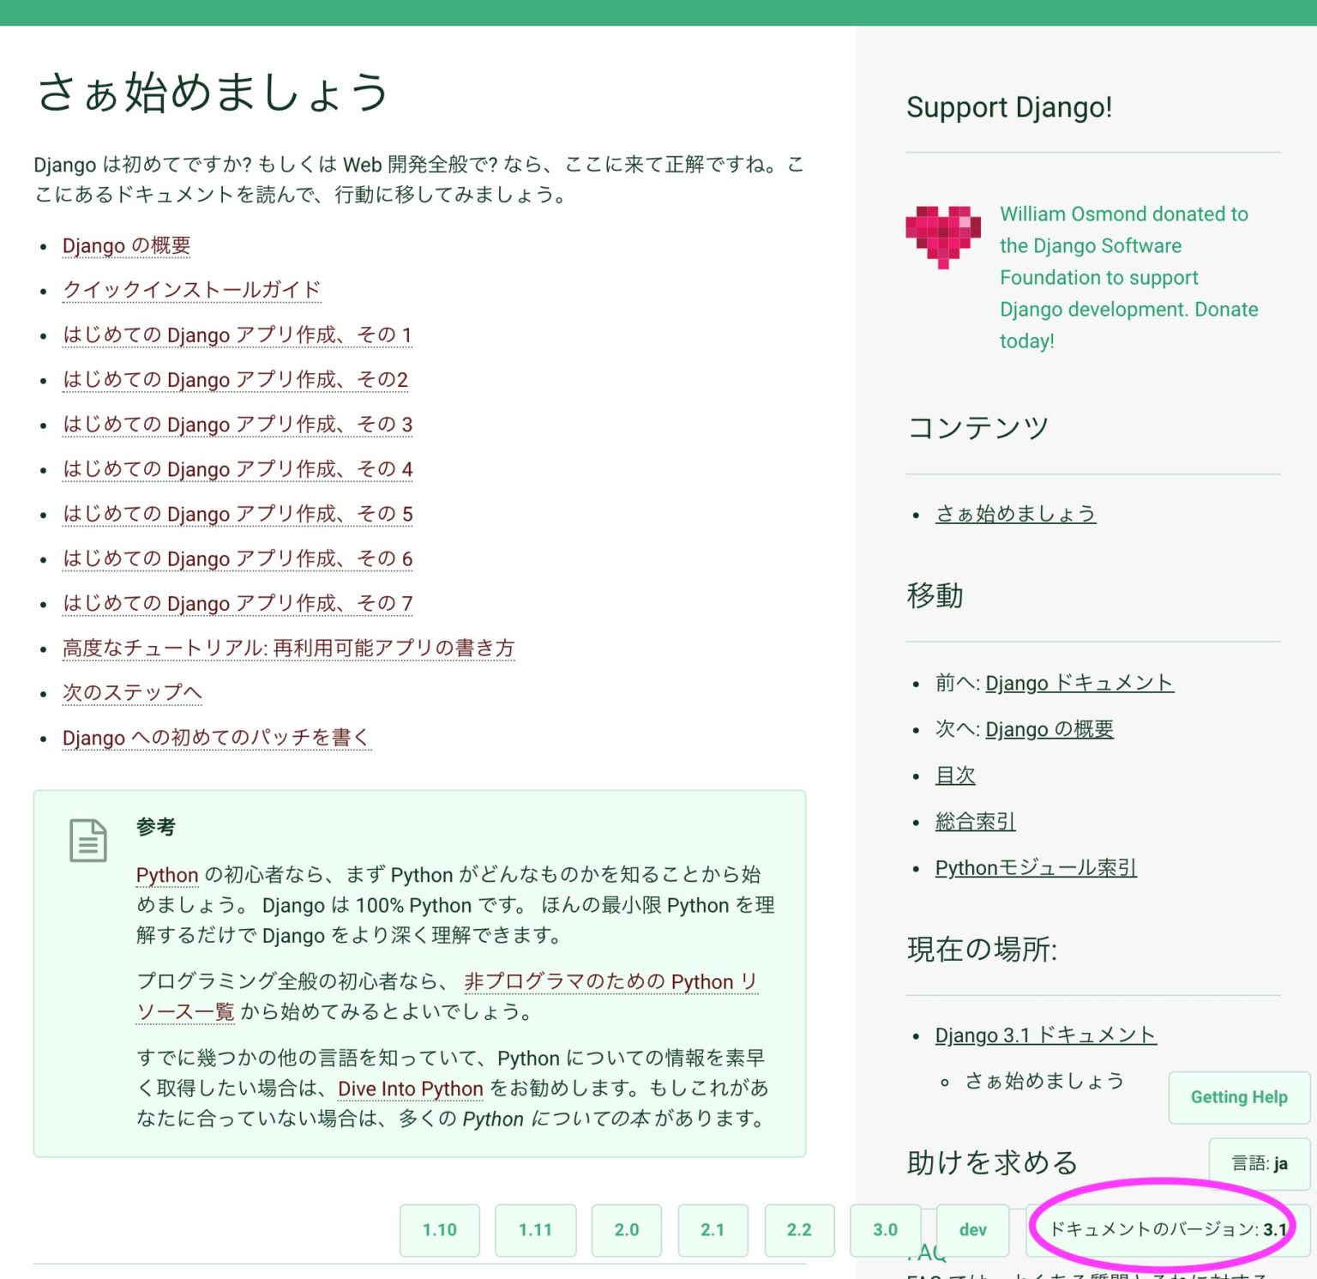Screen dimensions: 1317x1279
Task: Open はじめての Django アプリ作成、その 1
Action: (237, 335)
